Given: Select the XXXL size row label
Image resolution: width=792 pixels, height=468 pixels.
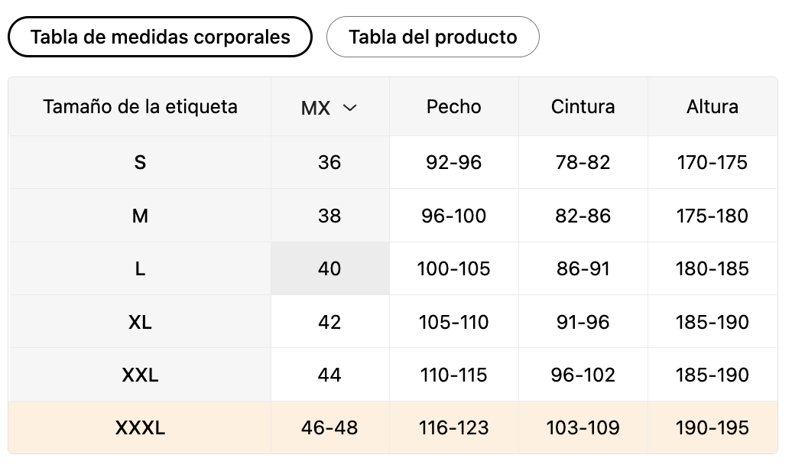Looking at the screenshot, I should pos(140,427).
